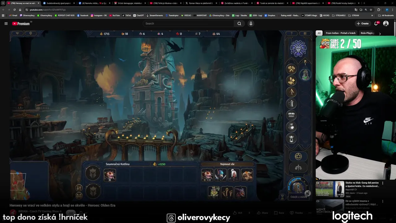Screen dimensions: 396x223
Task: Click the lion faction emblem
Action: point(298,49)
